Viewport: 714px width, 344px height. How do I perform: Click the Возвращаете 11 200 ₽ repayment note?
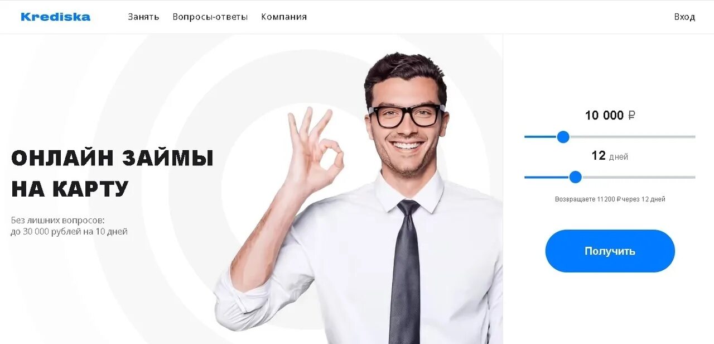610,199
